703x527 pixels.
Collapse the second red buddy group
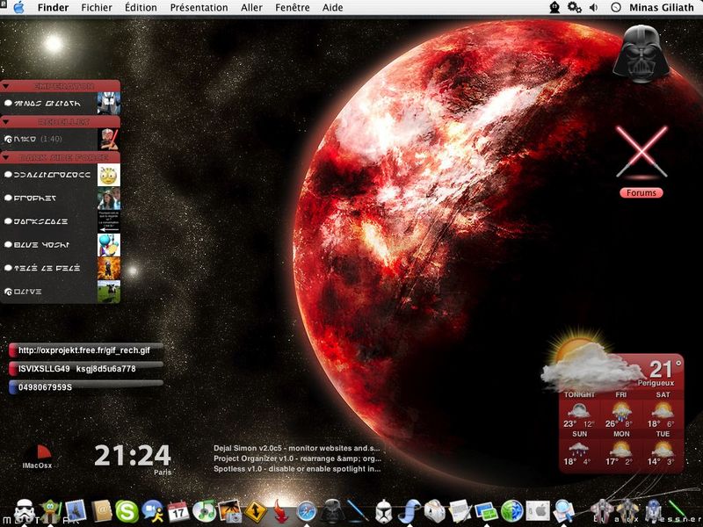point(6,121)
